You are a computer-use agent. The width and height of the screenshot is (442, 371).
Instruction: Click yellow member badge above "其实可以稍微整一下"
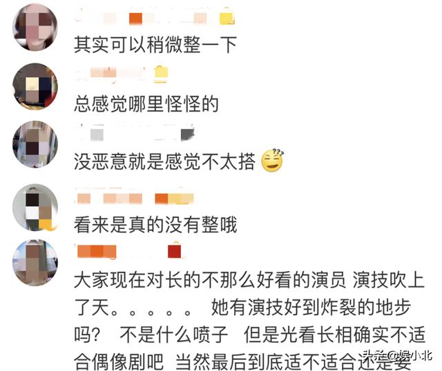click(227, 17)
